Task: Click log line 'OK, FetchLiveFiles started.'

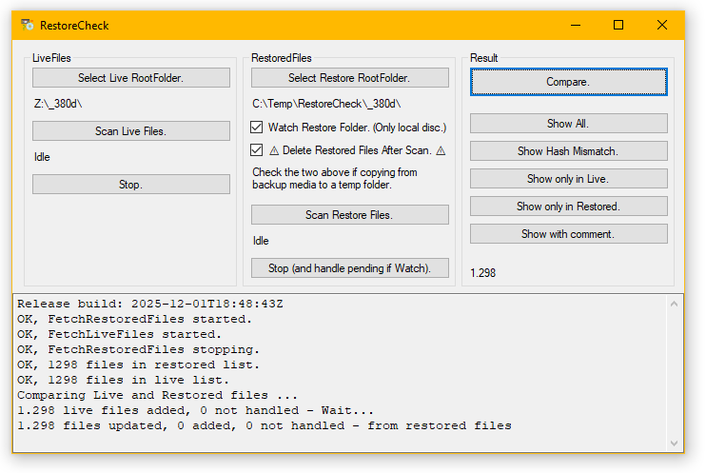Action: coord(119,334)
